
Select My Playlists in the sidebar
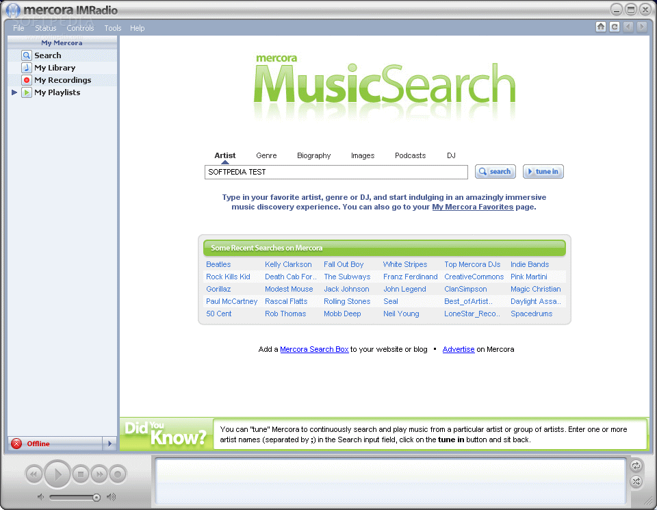tap(57, 92)
